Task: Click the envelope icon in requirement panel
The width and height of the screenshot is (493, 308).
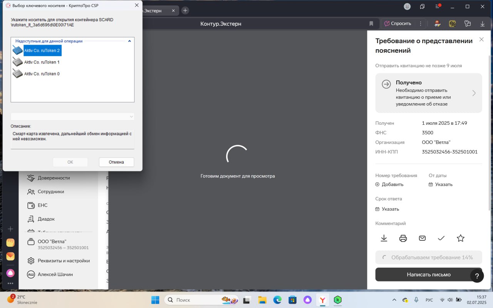Action: (422, 238)
